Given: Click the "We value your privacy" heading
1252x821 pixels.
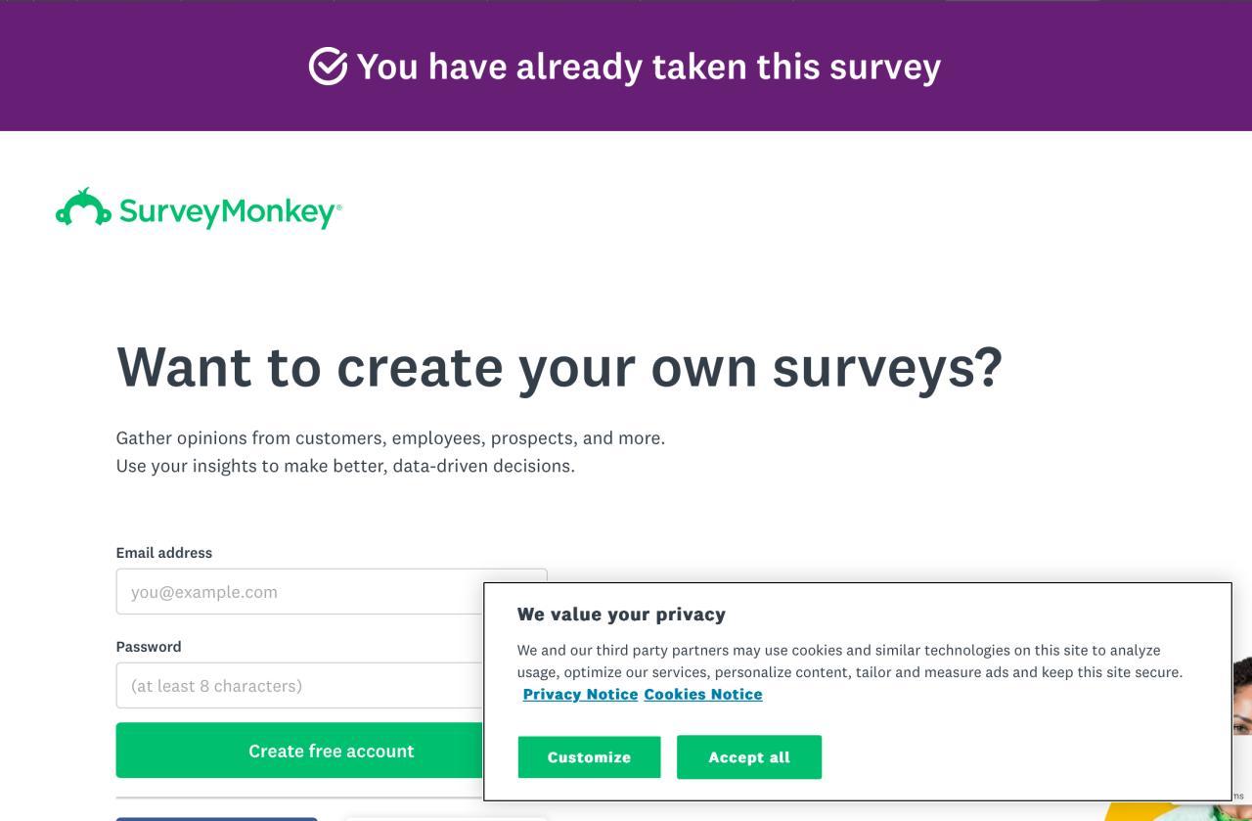Looking at the screenshot, I should (621, 615).
